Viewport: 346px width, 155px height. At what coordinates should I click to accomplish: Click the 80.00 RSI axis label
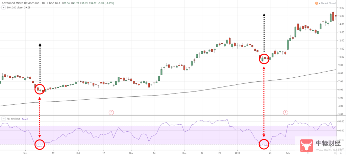click(x=341, y=122)
